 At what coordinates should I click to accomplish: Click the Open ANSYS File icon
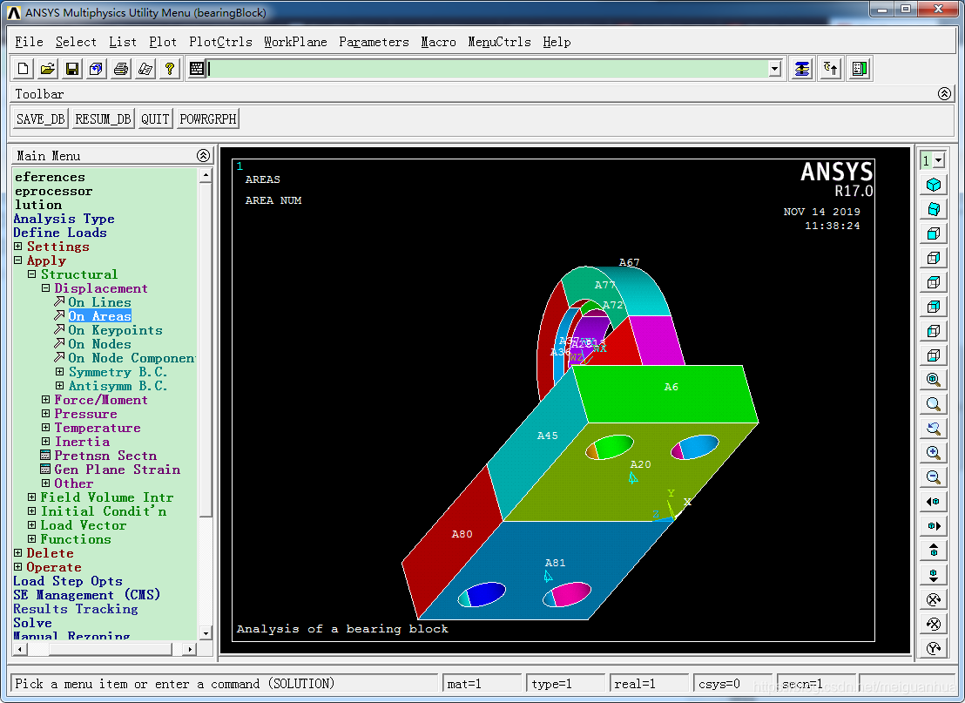(x=47, y=69)
